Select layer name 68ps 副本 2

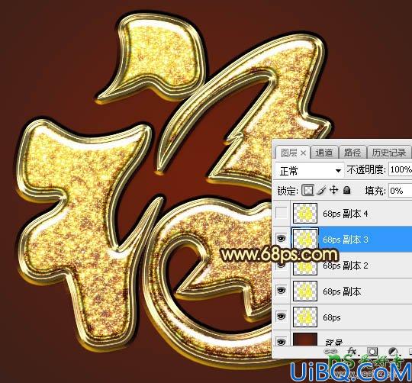[x=346, y=266]
